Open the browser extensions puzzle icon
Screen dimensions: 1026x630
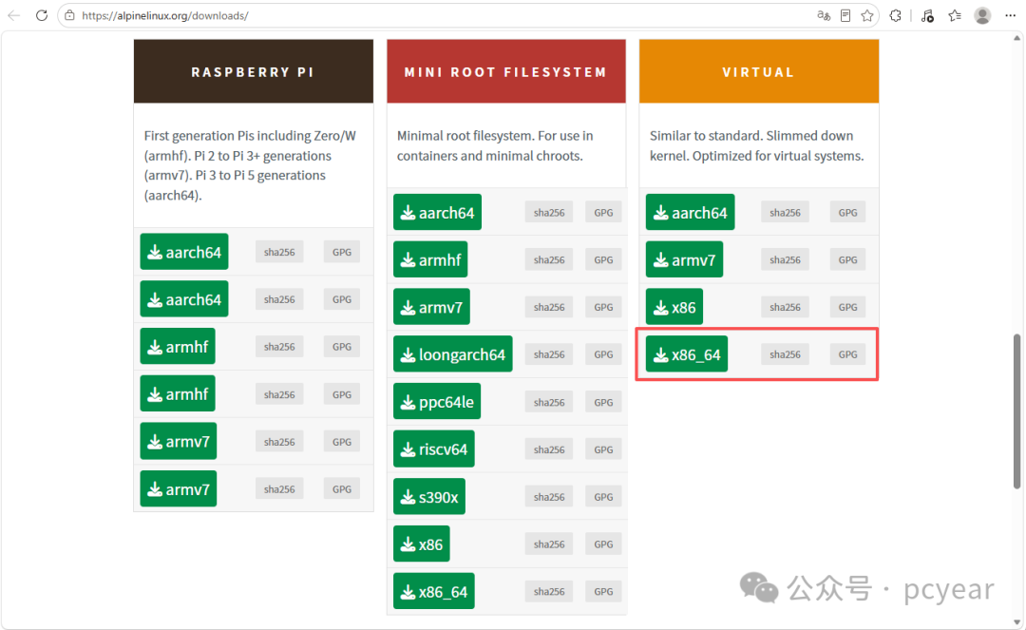[x=895, y=16]
